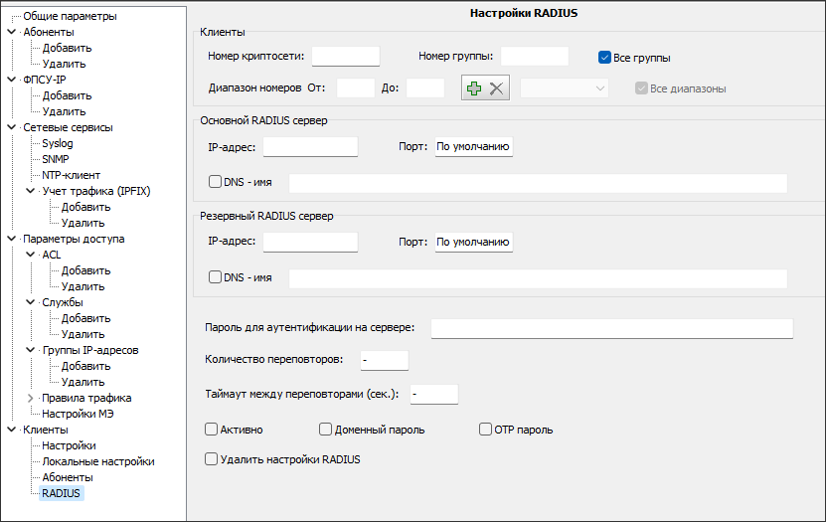The height and width of the screenshot is (522, 826).
Task: Click the reserve RADIUS server Порт field
Action: (x=473, y=243)
